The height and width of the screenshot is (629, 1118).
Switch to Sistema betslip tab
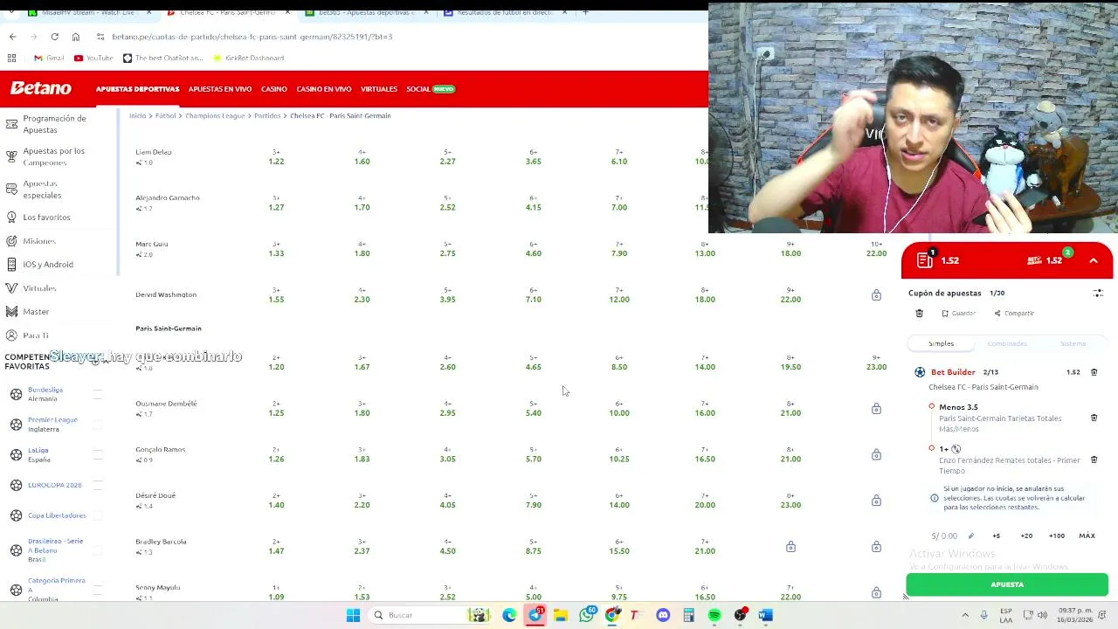click(x=1073, y=343)
